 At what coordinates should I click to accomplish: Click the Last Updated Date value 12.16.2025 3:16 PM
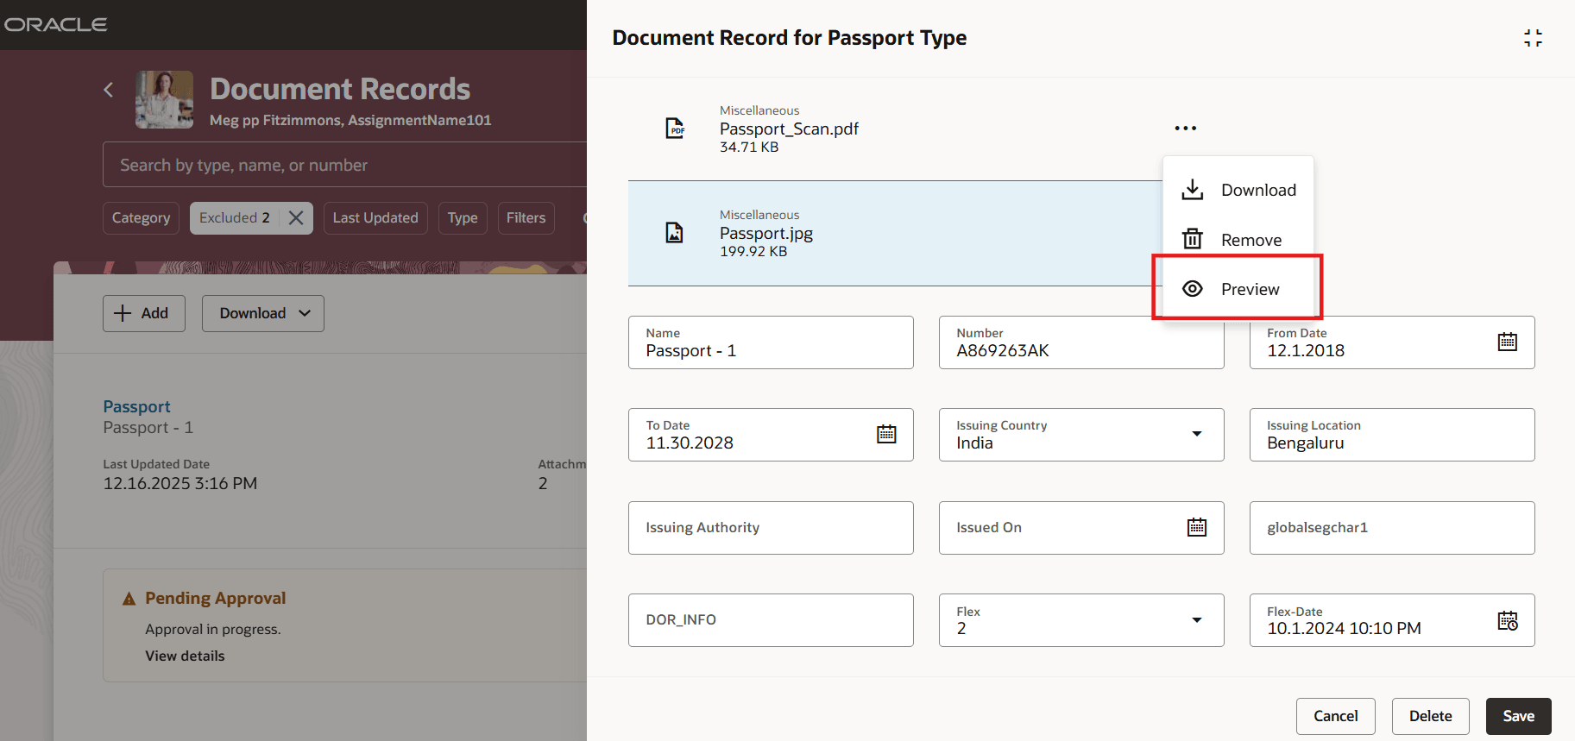180,483
